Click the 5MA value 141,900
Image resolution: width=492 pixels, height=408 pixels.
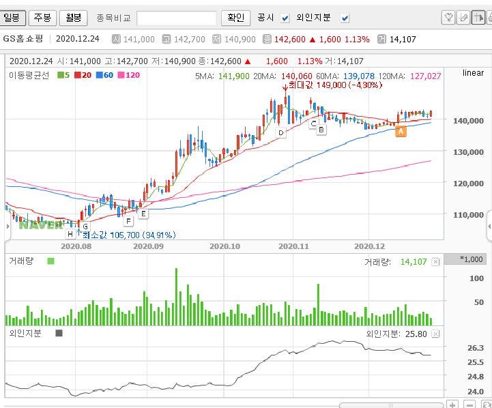[234, 76]
